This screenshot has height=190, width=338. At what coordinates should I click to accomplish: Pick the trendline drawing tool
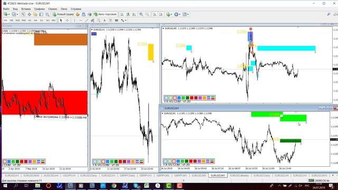coord(87,20)
